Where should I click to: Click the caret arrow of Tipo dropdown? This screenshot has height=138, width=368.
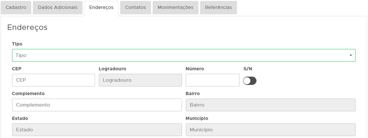[x=350, y=55]
